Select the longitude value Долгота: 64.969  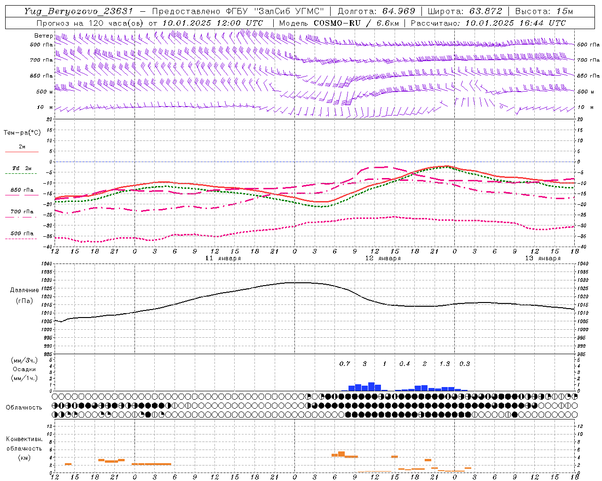pos(376,11)
